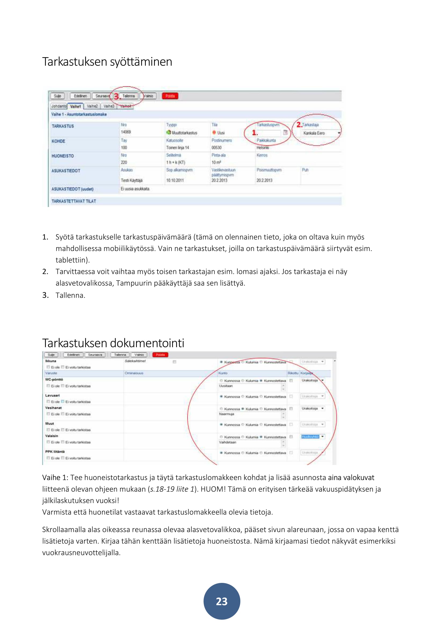Click the Naarmuja text field under Vesihanat
This screenshot has height=628, width=444.
(x=250, y=414)
